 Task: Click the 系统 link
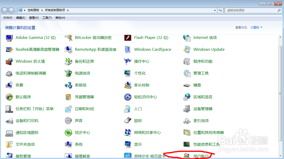click(x=79, y=144)
